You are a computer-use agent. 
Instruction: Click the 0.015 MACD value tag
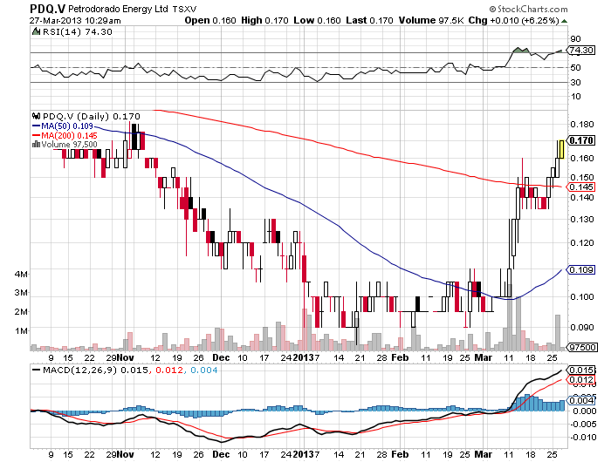(x=581, y=370)
